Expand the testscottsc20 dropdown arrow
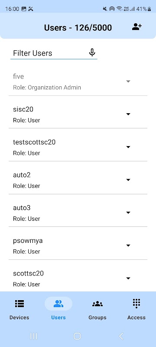This screenshot has height=347, width=156. click(x=128, y=147)
